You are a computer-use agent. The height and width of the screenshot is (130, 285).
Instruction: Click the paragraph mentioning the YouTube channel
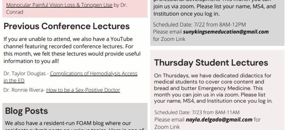tap(72, 50)
